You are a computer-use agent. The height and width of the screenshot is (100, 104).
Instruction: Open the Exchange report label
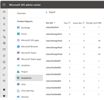point(25,28)
